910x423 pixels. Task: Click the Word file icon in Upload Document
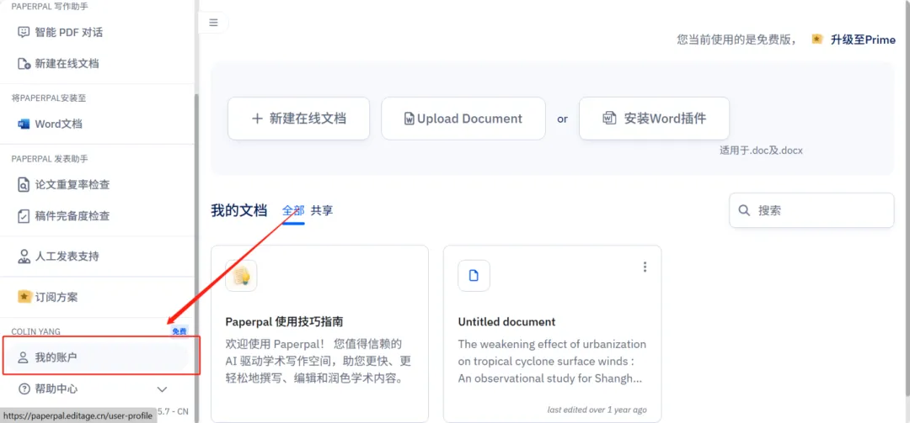409,119
